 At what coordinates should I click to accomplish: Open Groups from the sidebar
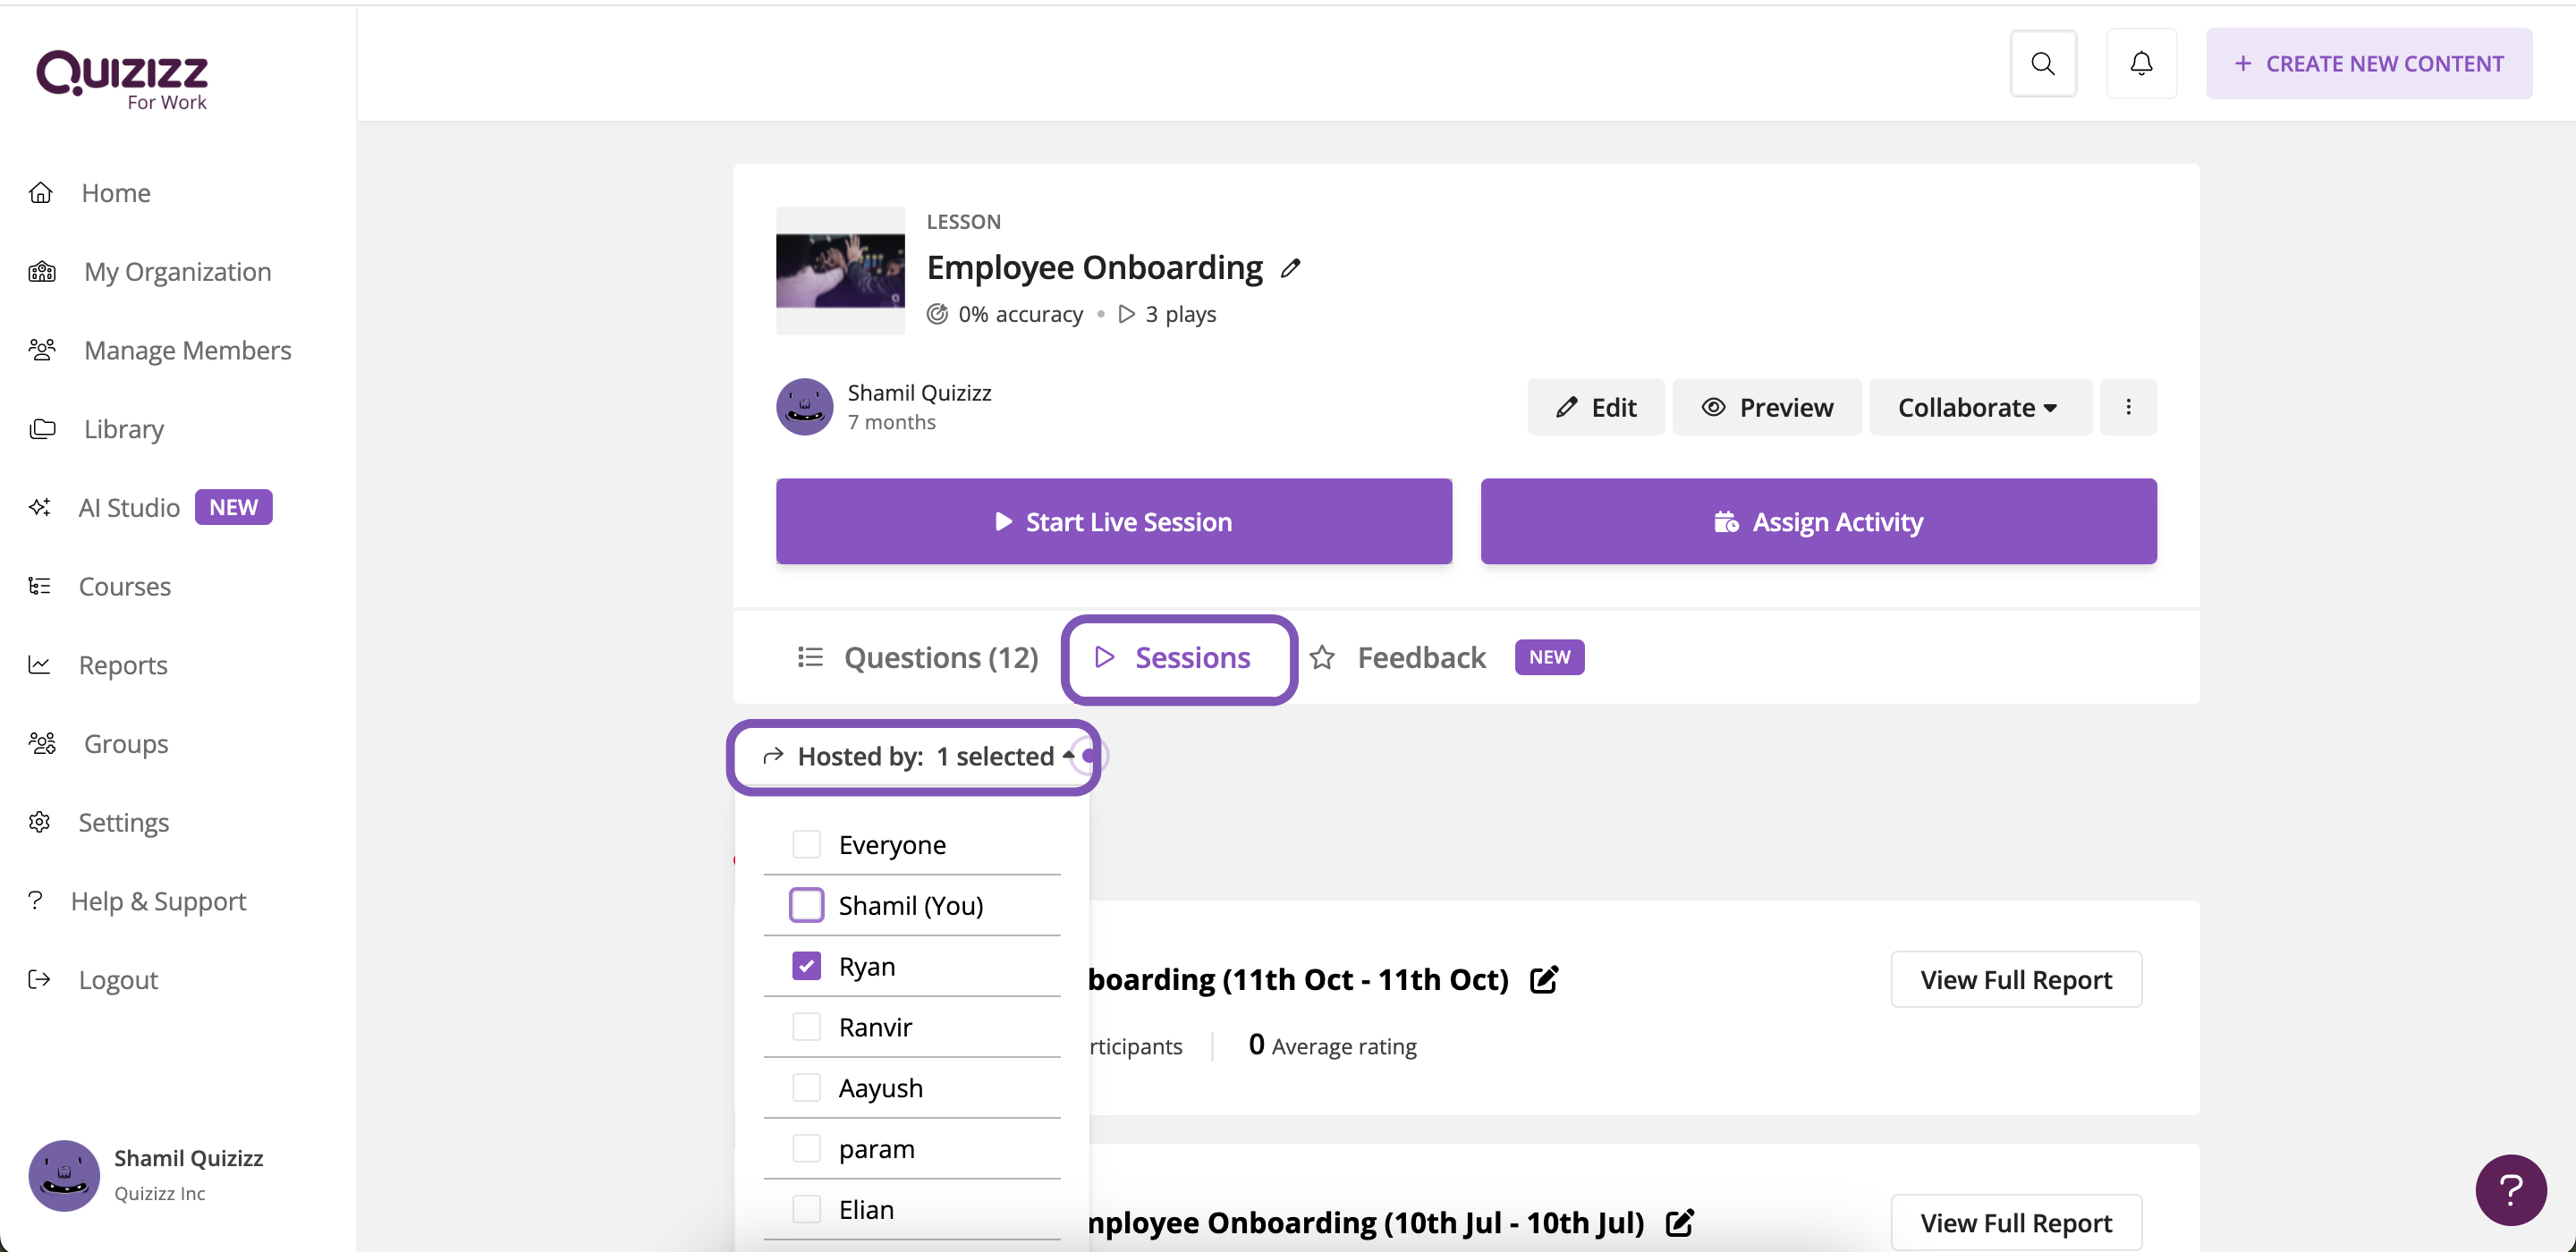(x=125, y=744)
